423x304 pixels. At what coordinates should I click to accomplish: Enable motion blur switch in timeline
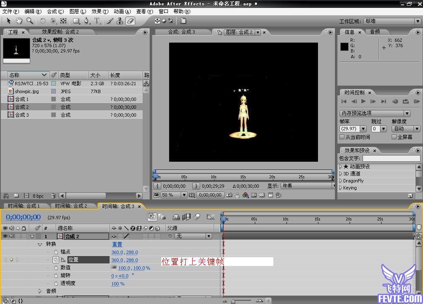197,217
